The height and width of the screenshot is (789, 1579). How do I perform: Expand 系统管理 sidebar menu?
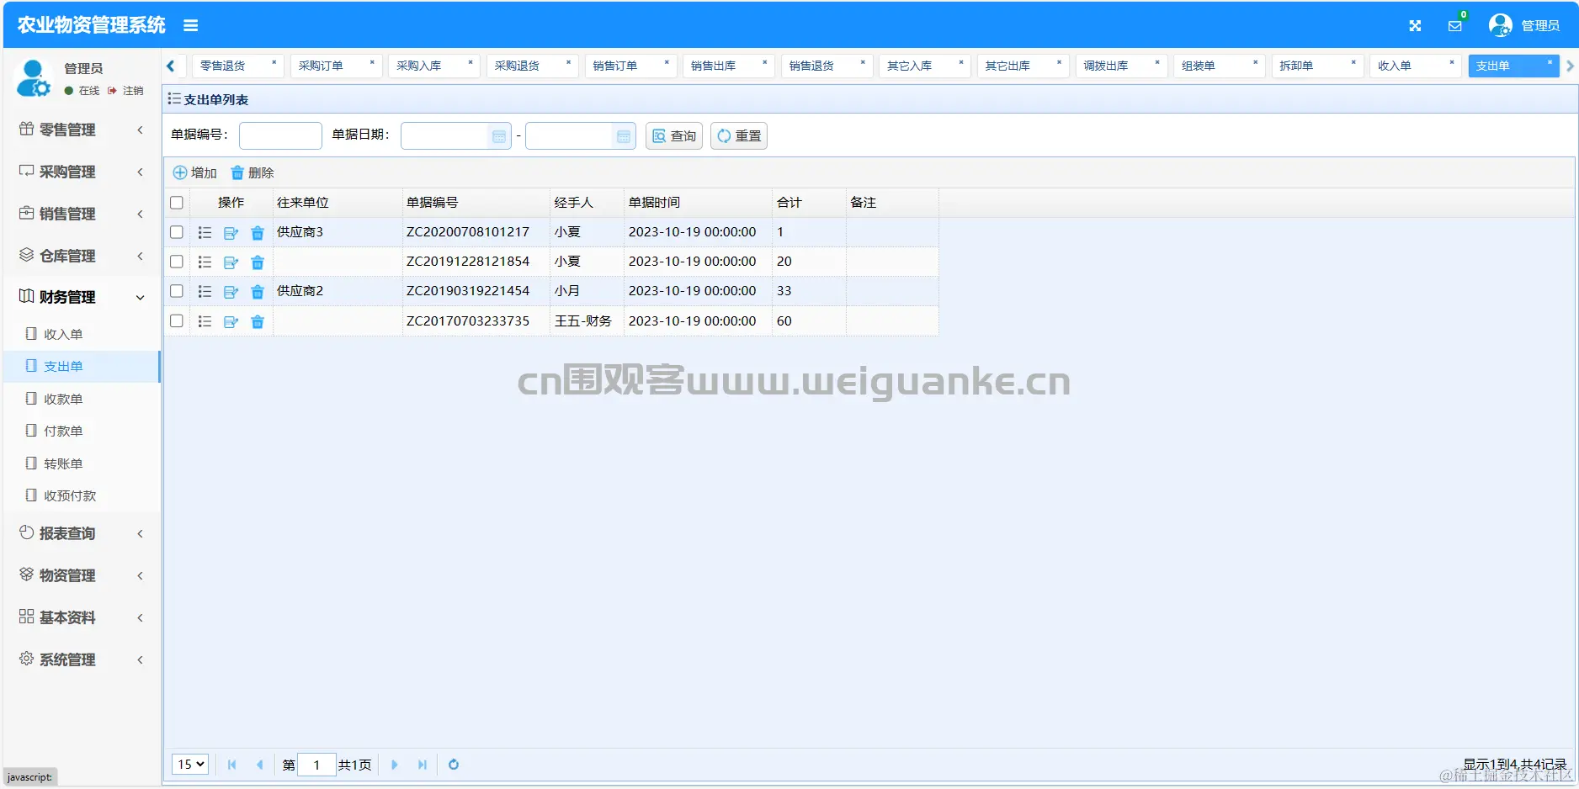81,659
